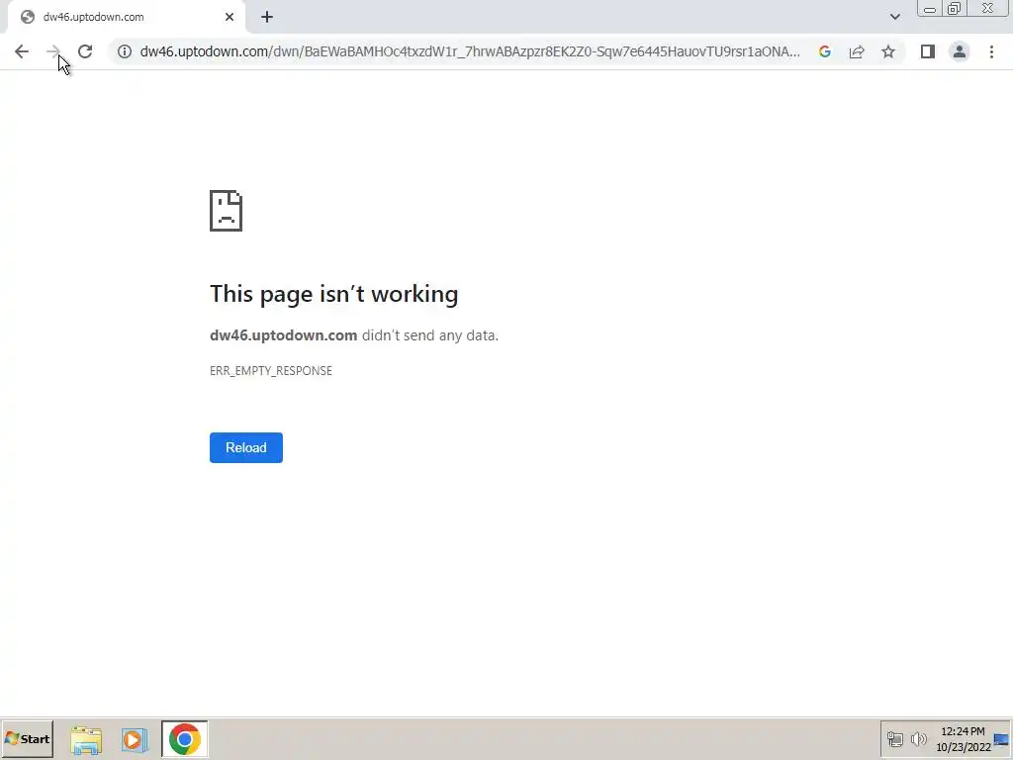Open Windows Explorer from the taskbar

point(86,740)
